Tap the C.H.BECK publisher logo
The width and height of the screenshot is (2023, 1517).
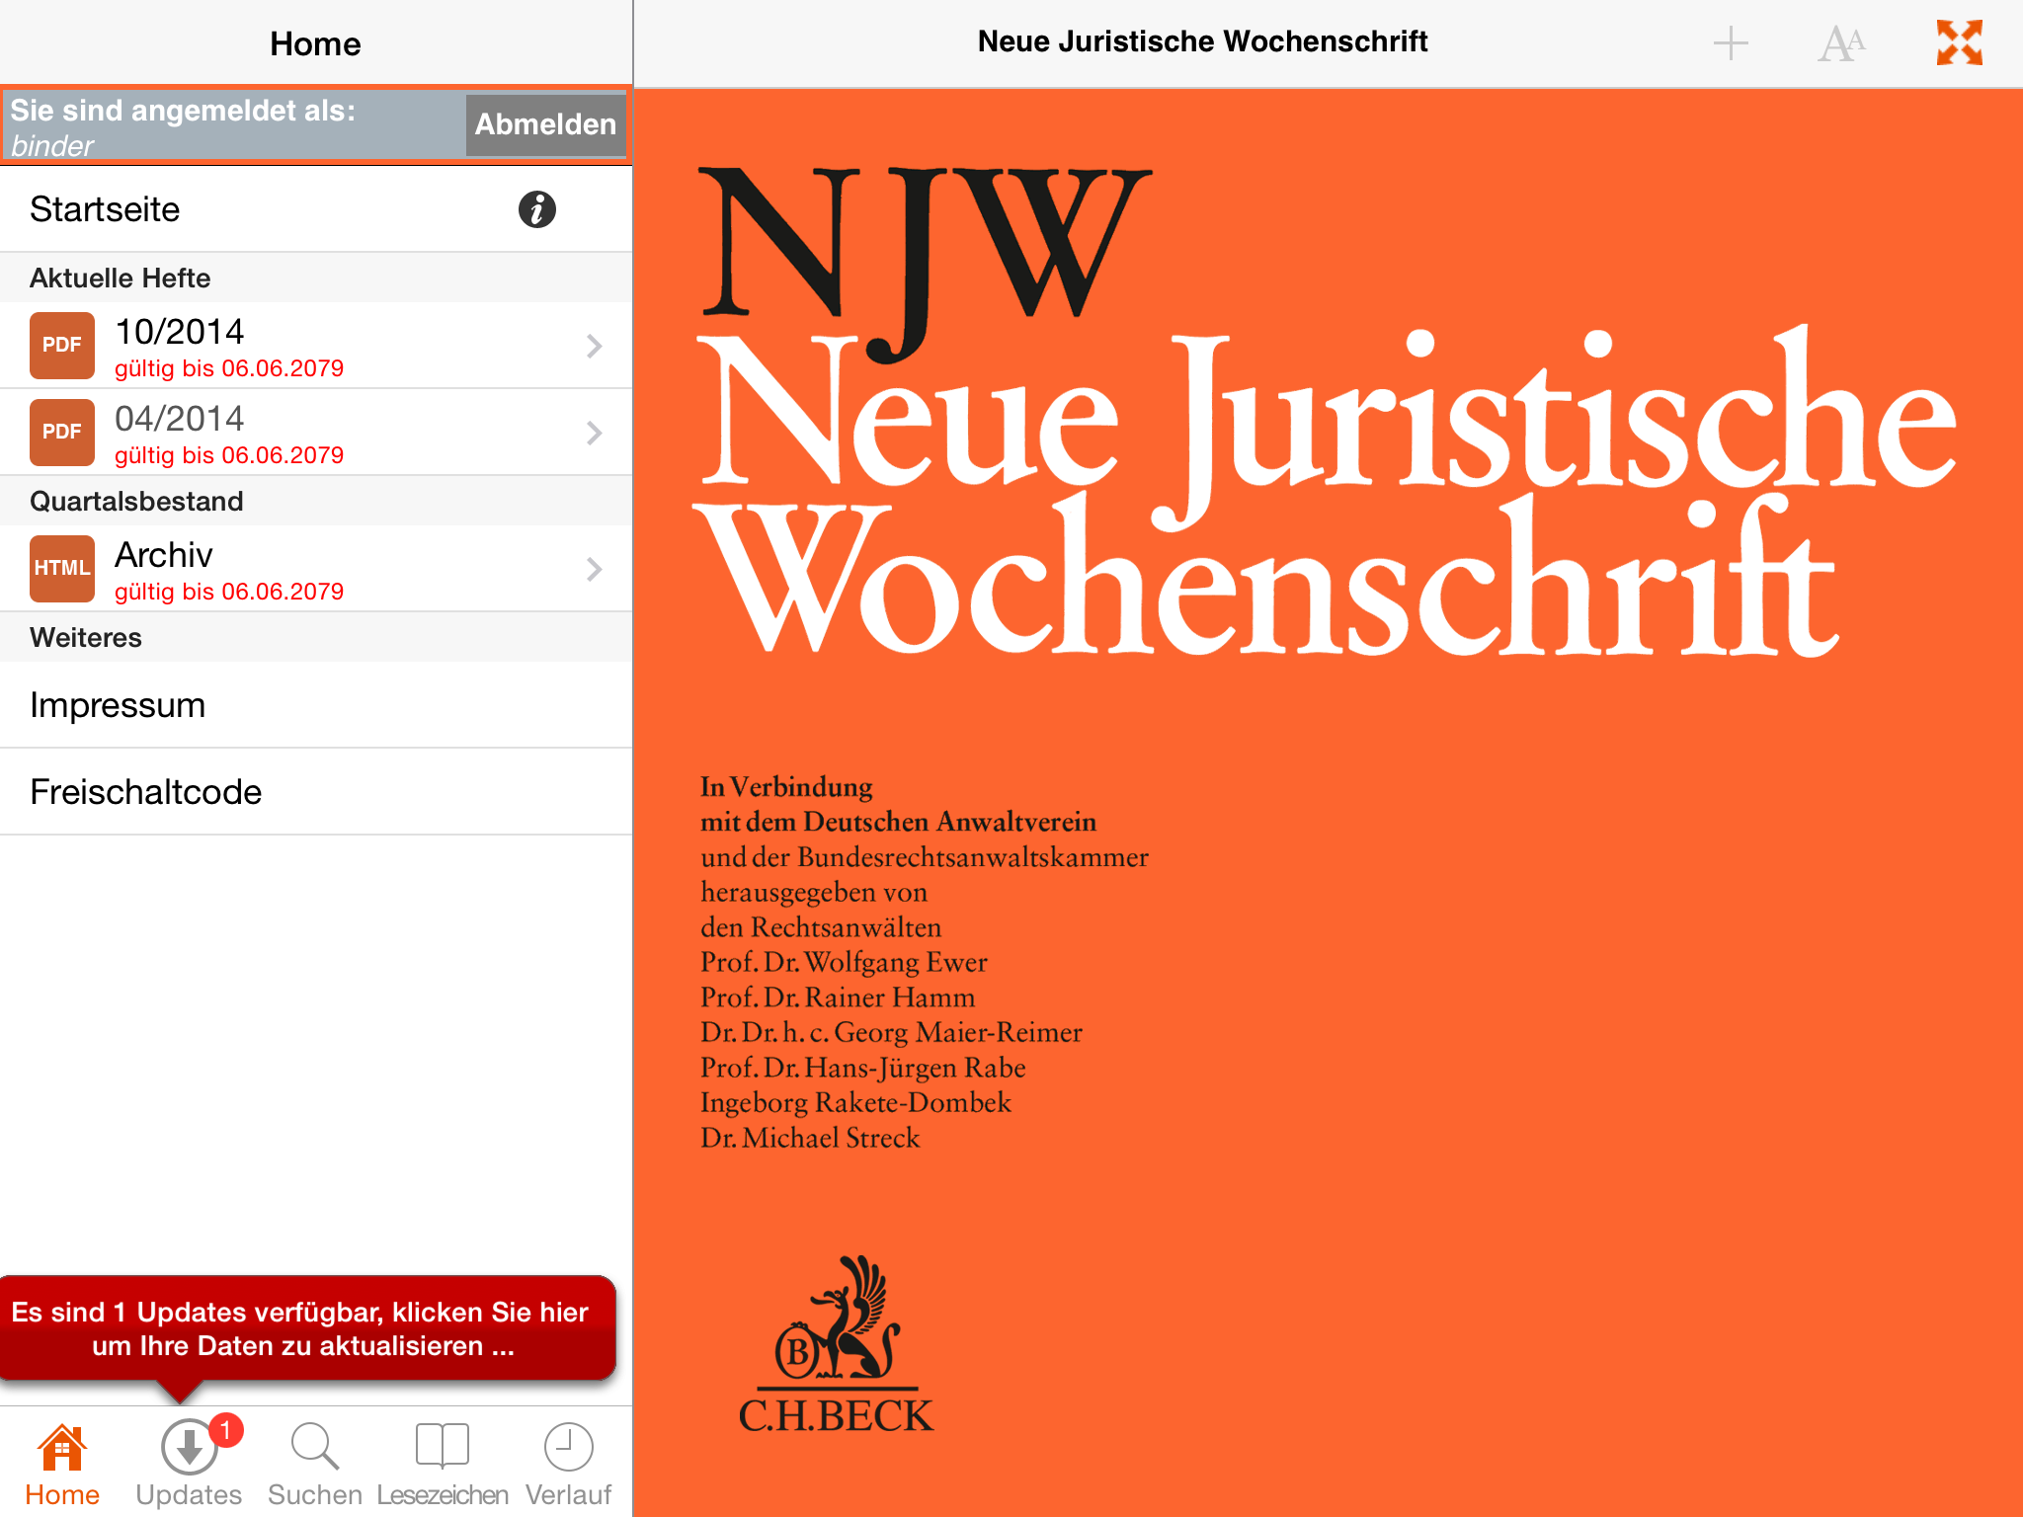click(836, 1345)
